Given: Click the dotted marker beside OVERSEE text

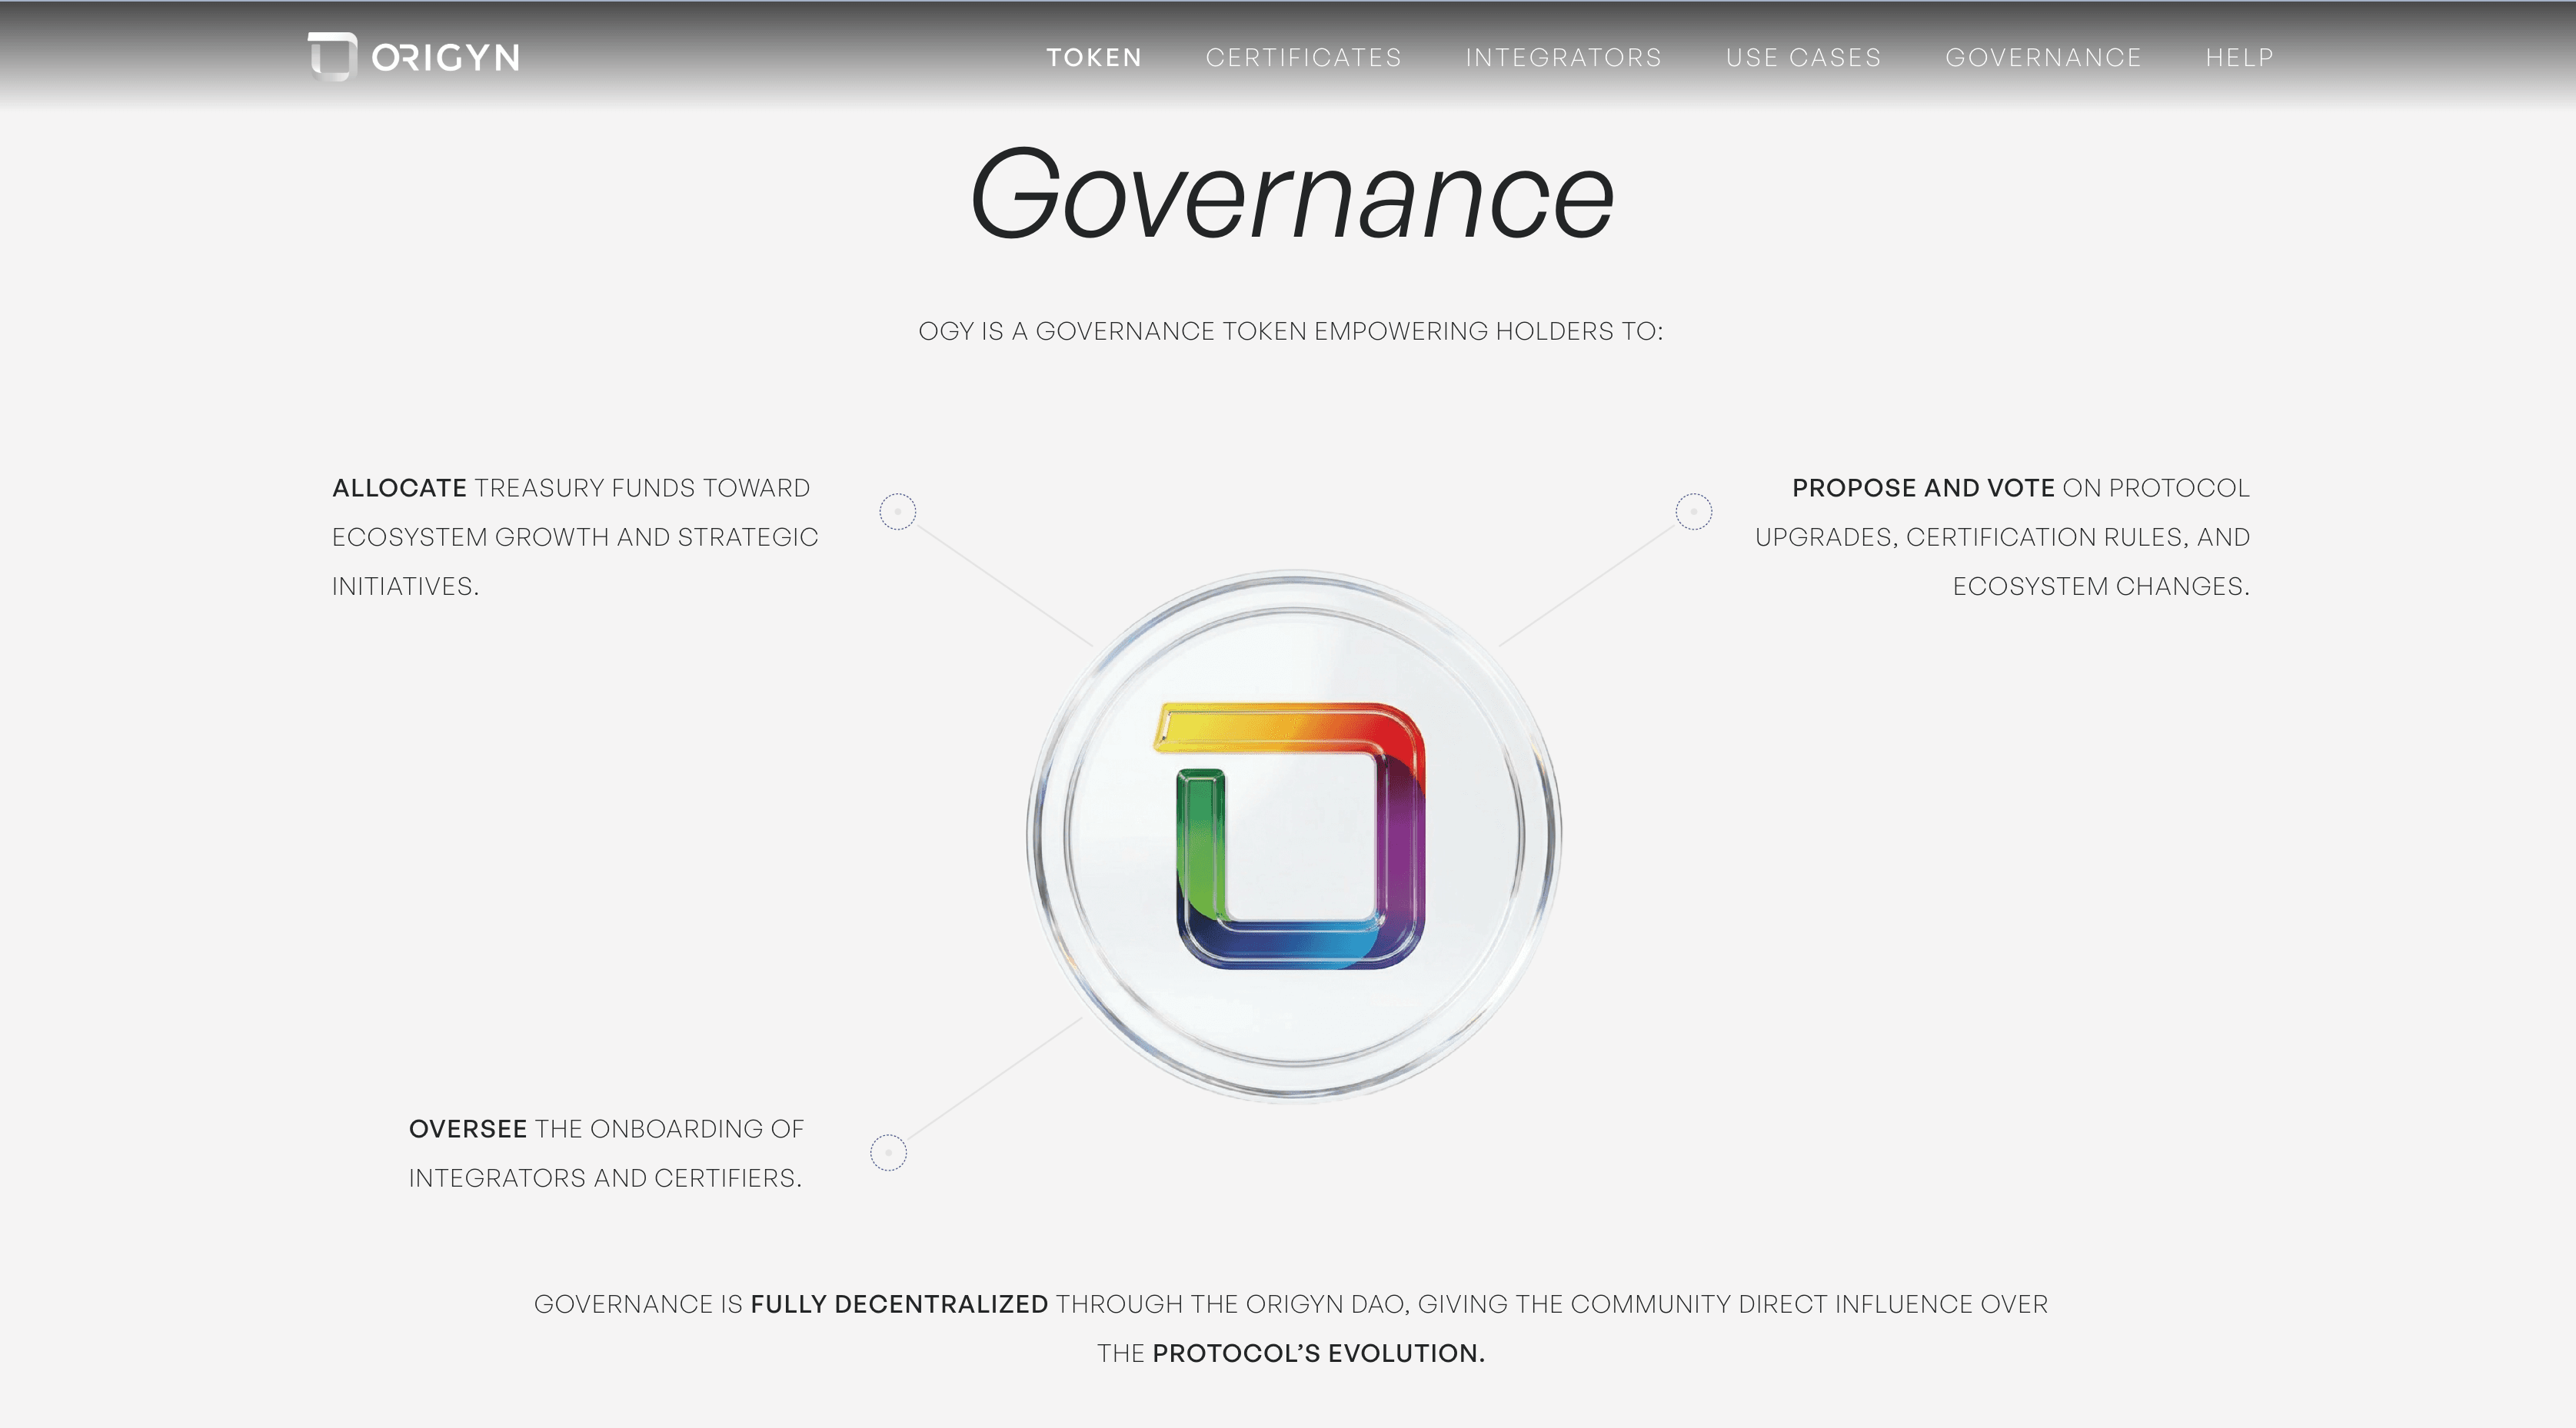Looking at the screenshot, I should (x=888, y=1152).
